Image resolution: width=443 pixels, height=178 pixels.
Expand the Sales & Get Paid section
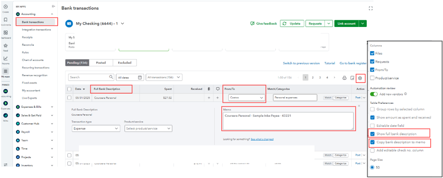(x=52, y=115)
